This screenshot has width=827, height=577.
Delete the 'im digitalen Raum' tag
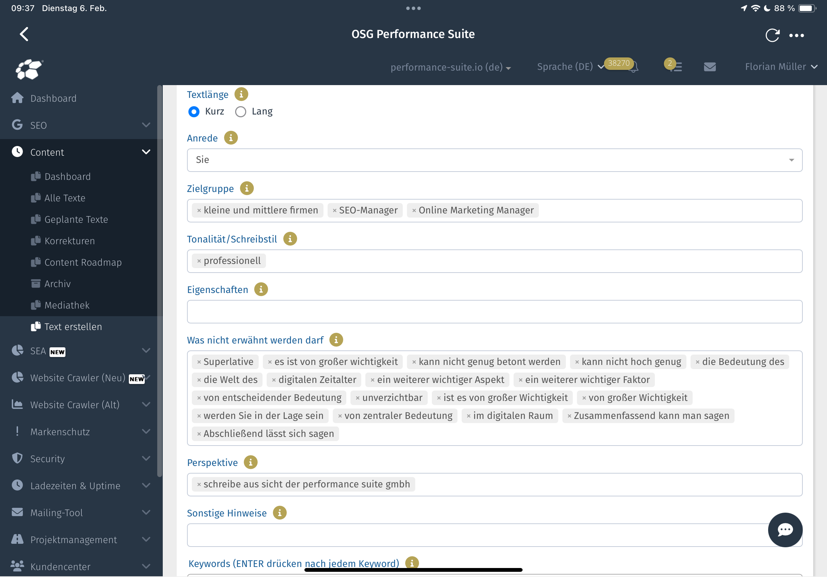pyautogui.click(x=469, y=416)
